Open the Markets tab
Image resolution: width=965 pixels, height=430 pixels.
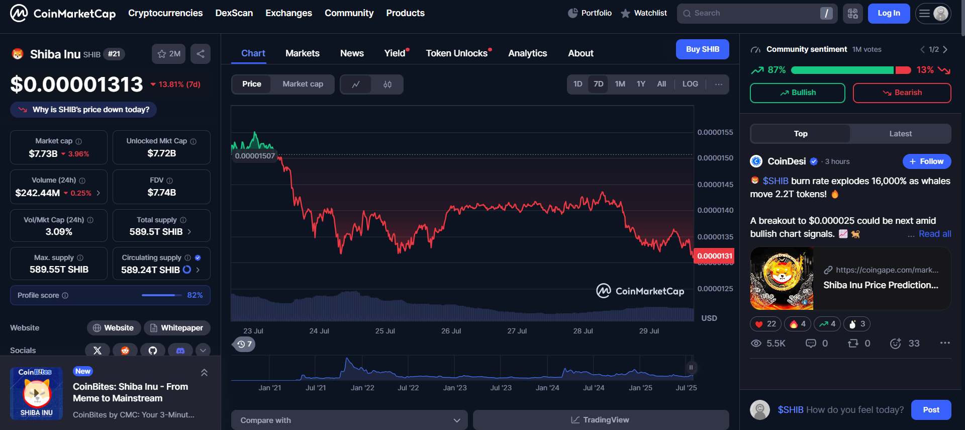pyautogui.click(x=302, y=53)
